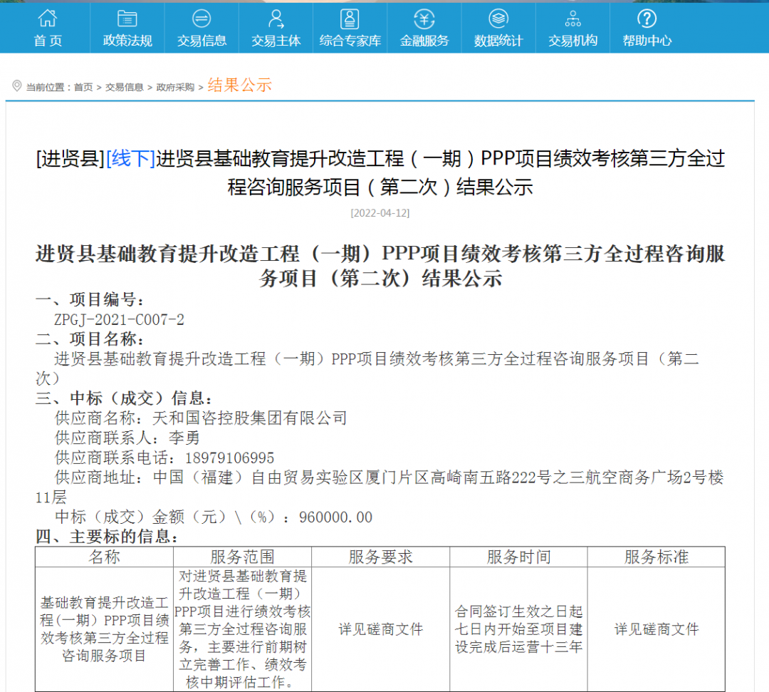Click the bold document heading 进贤县基础教育提升
Image resolution: width=769 pixels, height=692 pixels.
pos(380,267)
